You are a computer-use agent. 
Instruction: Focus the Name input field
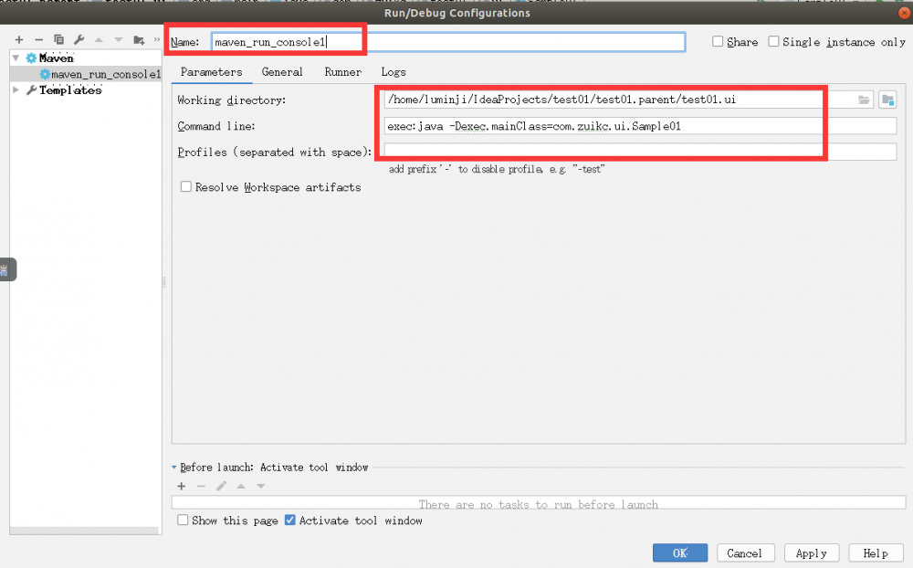447,42
